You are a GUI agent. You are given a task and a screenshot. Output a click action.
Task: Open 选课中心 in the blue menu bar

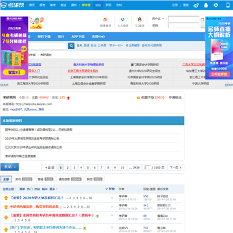[98, 37]
